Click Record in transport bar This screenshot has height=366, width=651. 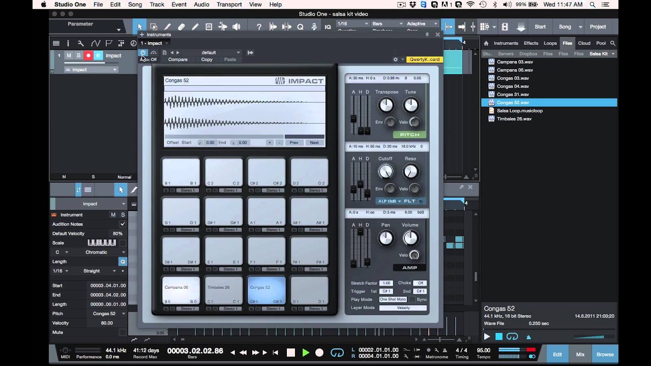click(x=319, y=352)
